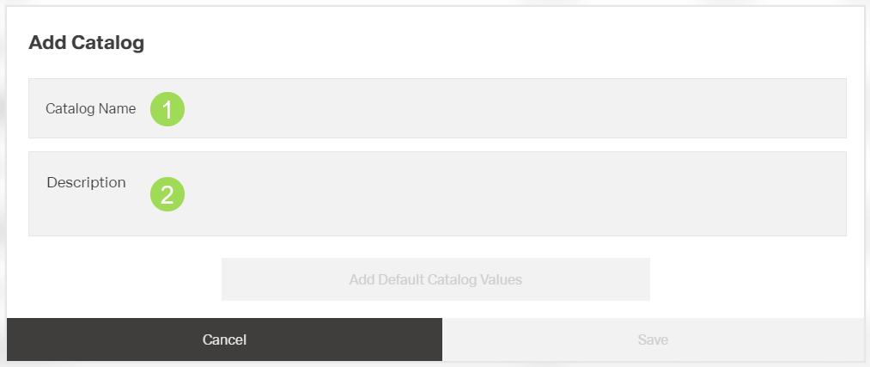Select the circle marker next to Description
Screen dimensions: 870x367
pos(167,194)
